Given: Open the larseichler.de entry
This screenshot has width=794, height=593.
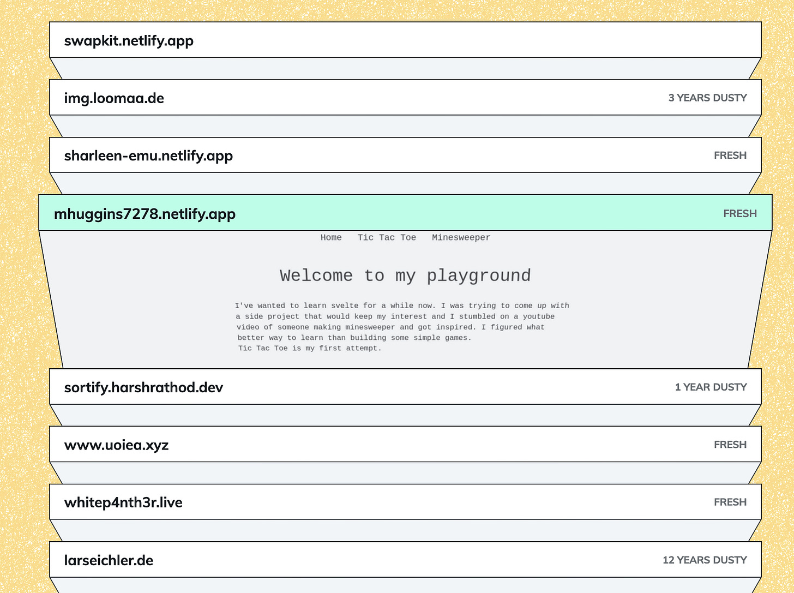Looking at the screenshot, I should 405,560.
